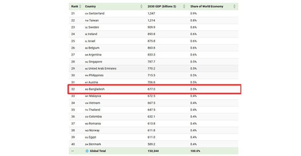
Task: Toggle sort arrows on 2030 GDP column
Action: pyautogui.click(x=184, y=6)
